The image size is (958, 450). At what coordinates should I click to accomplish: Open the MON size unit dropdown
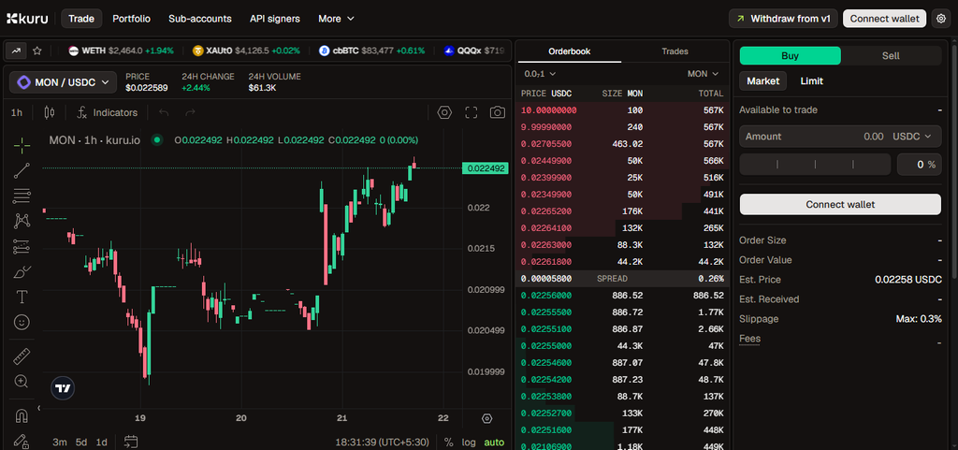pyautogui.click(x=705, y=74)
